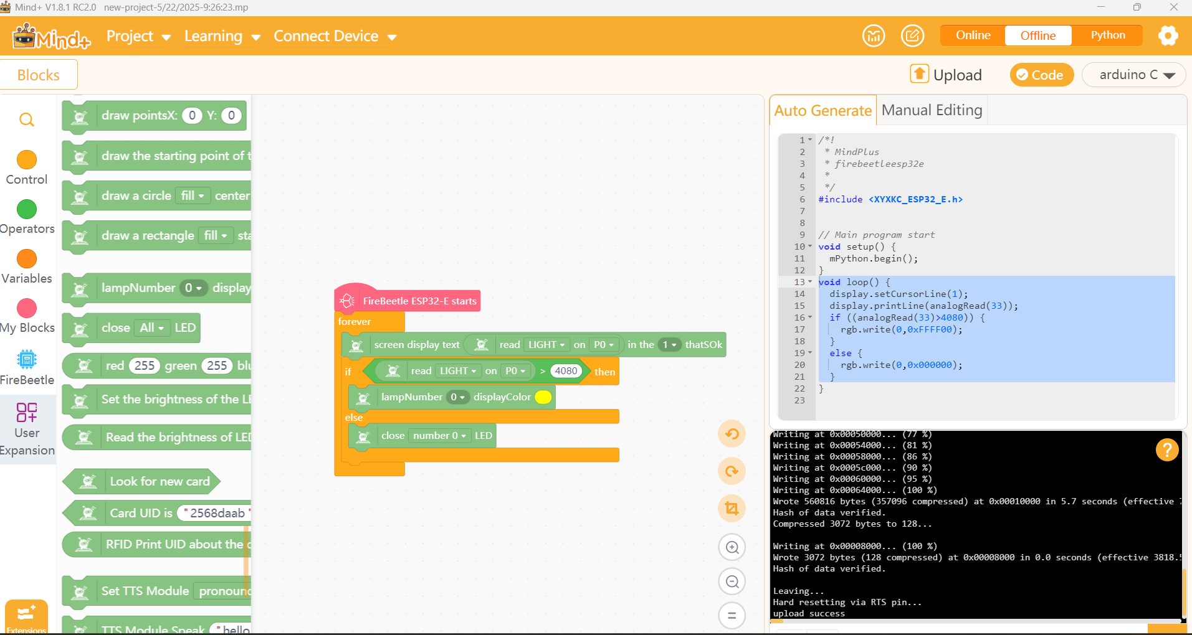Image resolution: width=1192 pixels, height=635 pixels.
Task: Open LIGHT dropdown in screen display block
Action: tap(546, 344)
